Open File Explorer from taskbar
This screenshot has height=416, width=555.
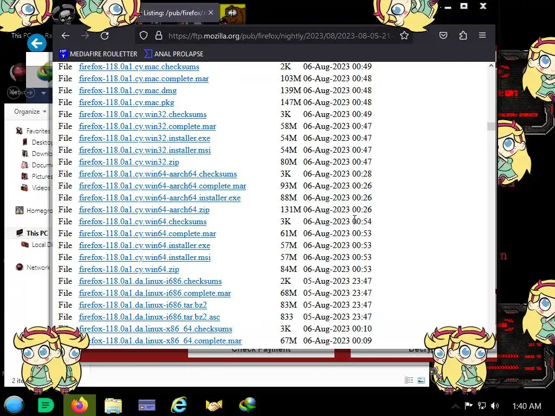113,405
